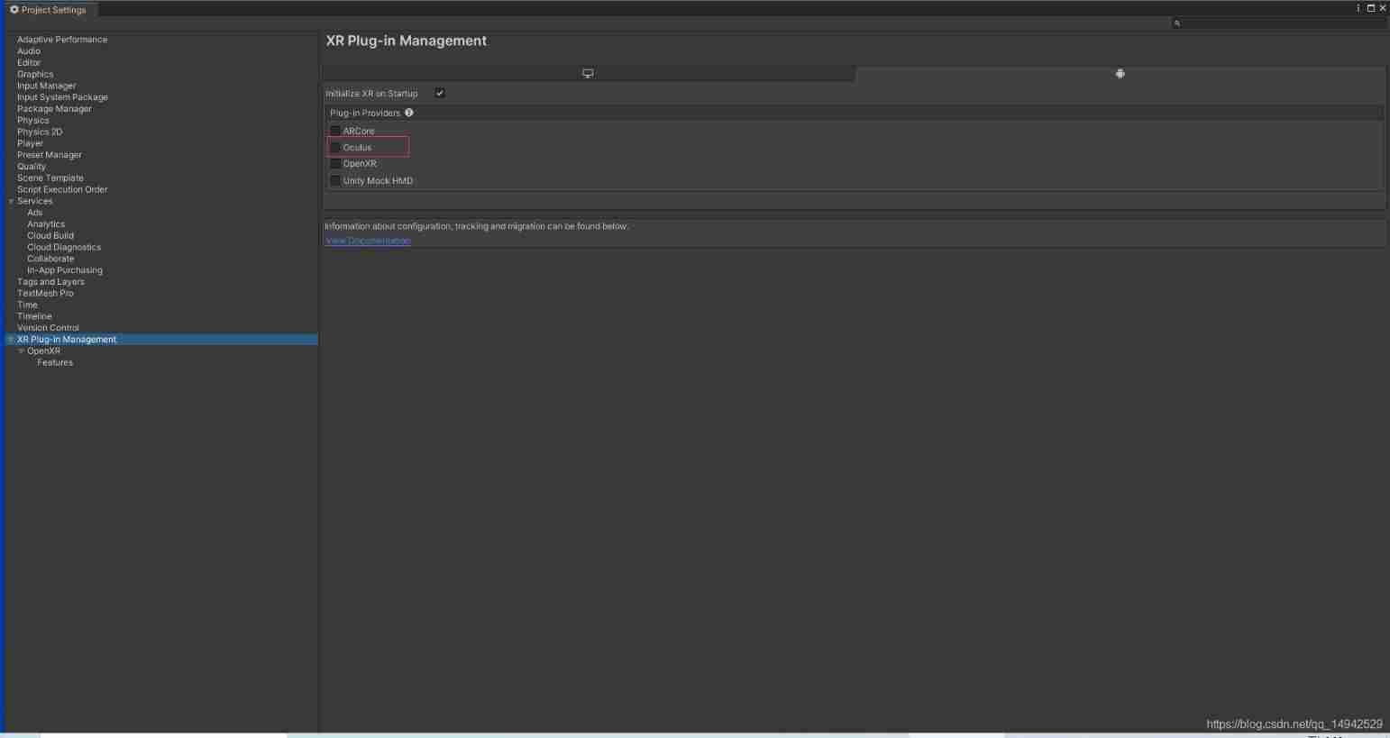The image size is (1390, 738).
Task: Collapse the XR Plug-in Management arrow
Action: point(11,340)
